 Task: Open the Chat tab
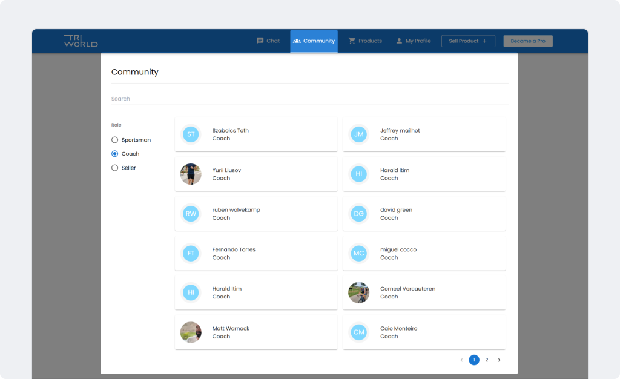coord(268,41)
